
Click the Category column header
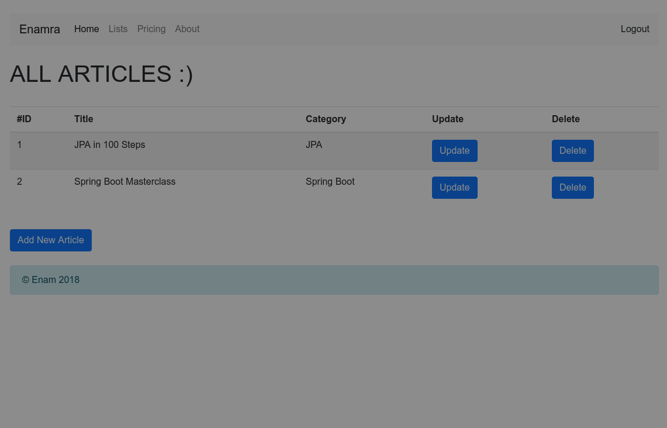(x=326, y=119)
